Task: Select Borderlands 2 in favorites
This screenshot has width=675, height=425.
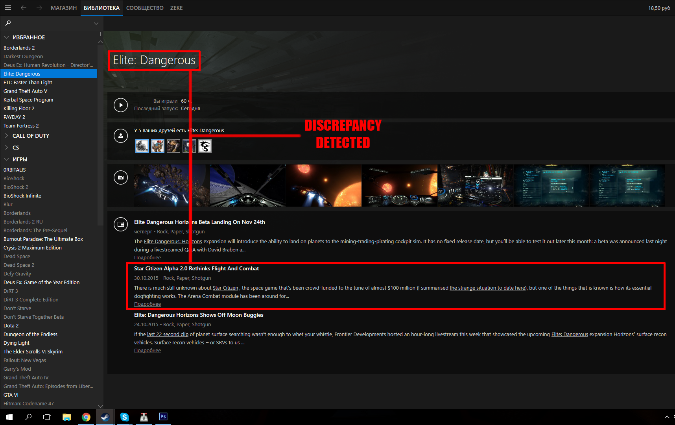Action: coord(48,48)
